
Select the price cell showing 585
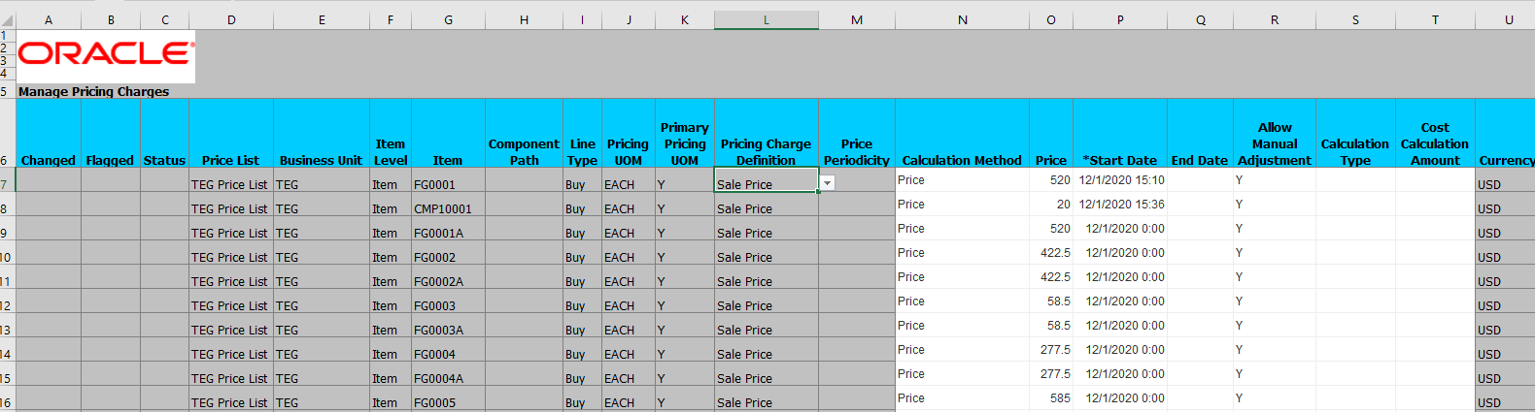point(1051,398)
